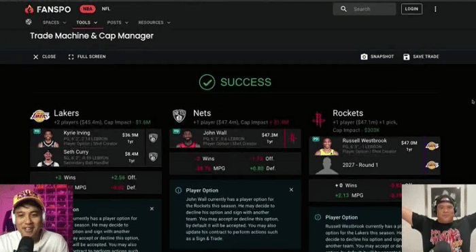Viewport: 476px width, 252px height.
Task: Expand the Resources dropdown menu
Action: 154,22
